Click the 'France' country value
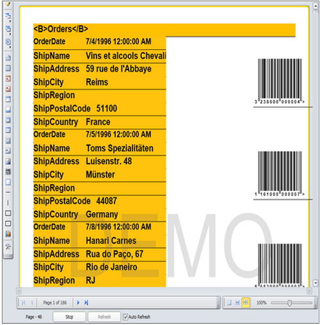This screenshot has height=325, width=320. click(x=98, y=122)
